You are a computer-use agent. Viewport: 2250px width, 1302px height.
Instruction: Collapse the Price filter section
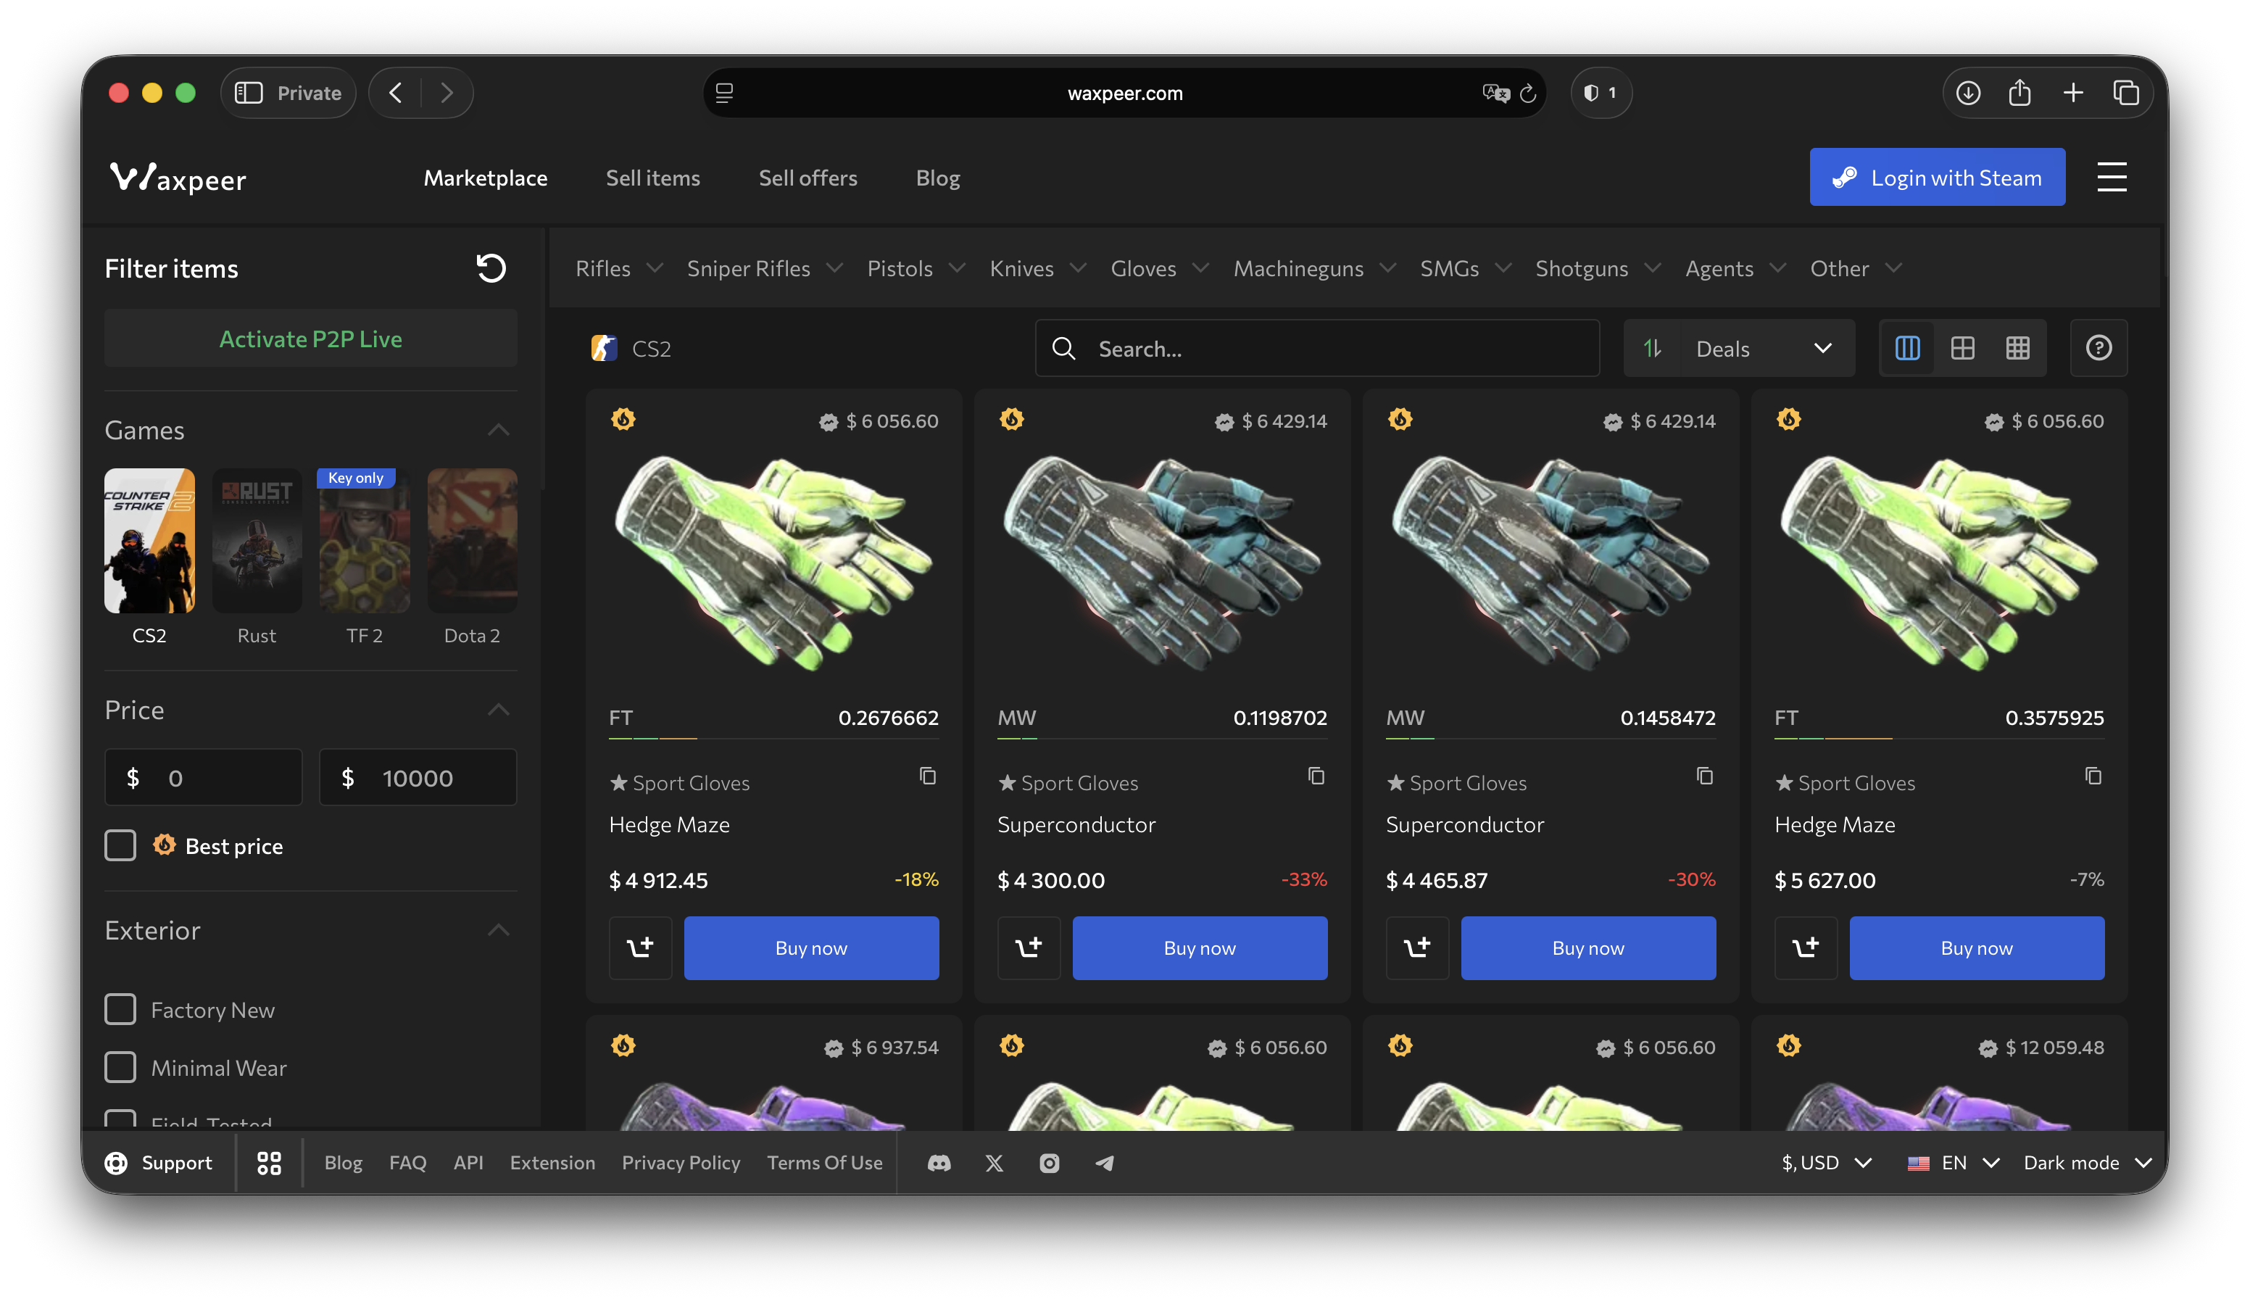point(498,710)
